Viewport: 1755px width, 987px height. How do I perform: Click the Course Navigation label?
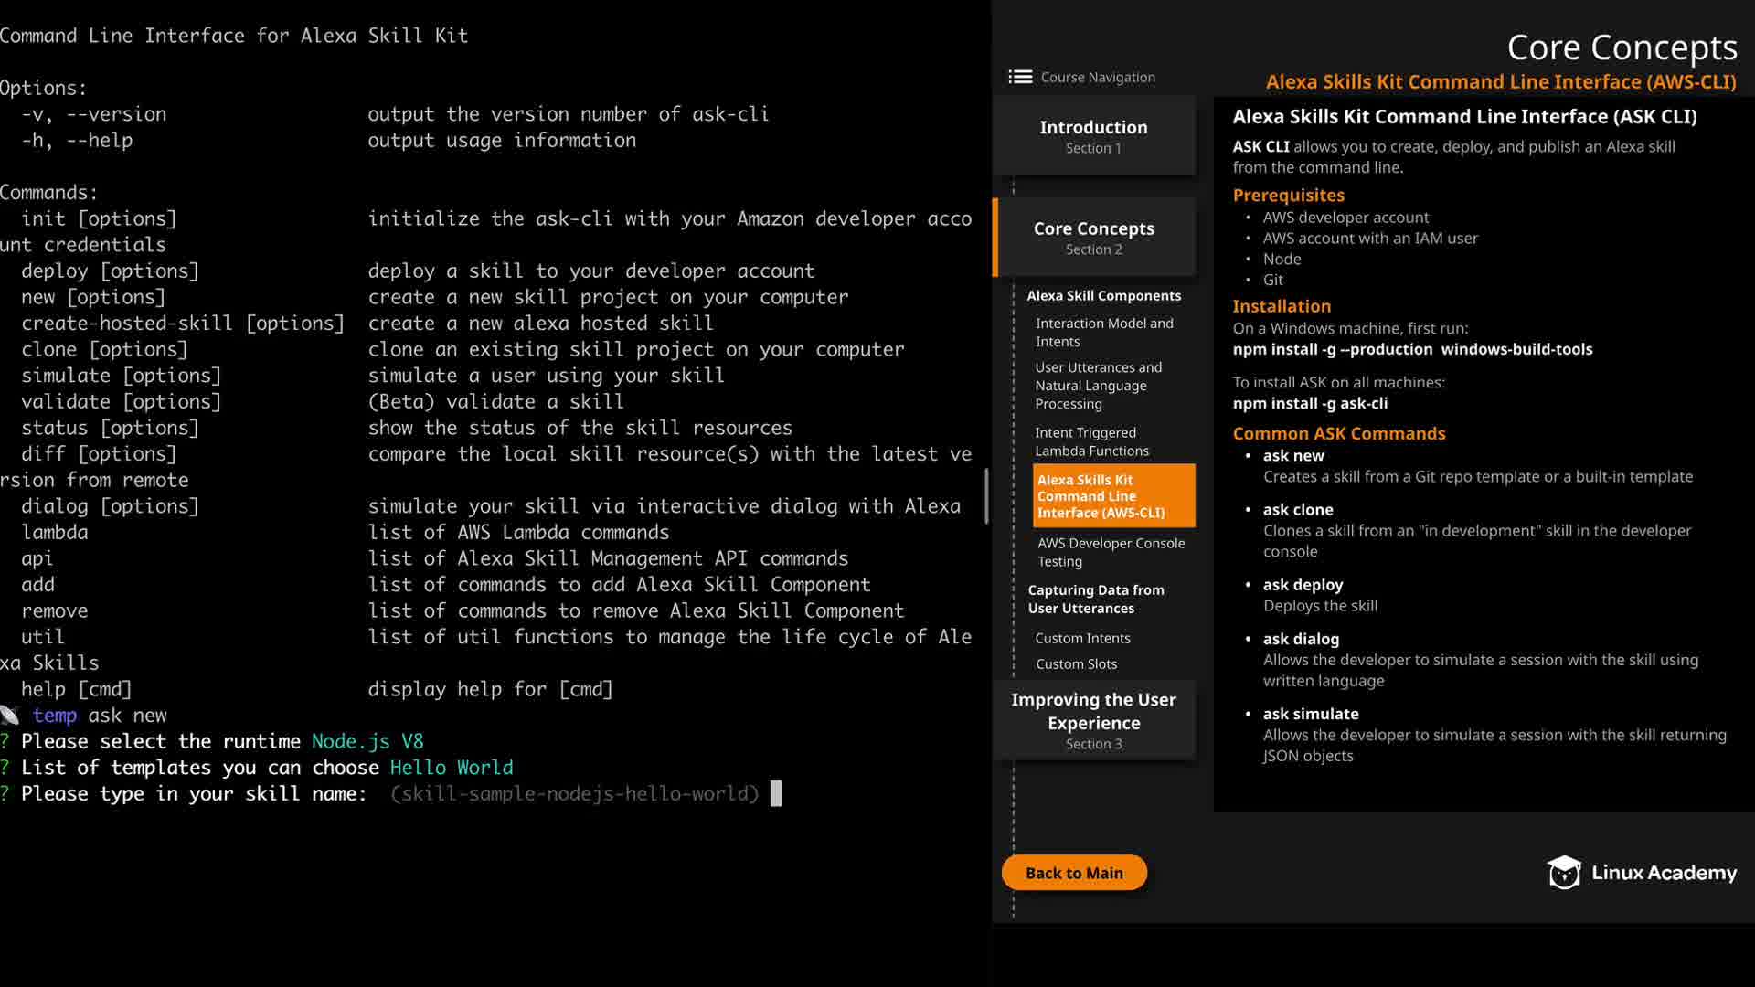click(x=1098, y=78)
